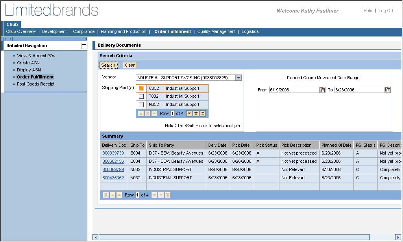Open View & Accept POs
Viewport: 403px width, 242px height.
36,56
